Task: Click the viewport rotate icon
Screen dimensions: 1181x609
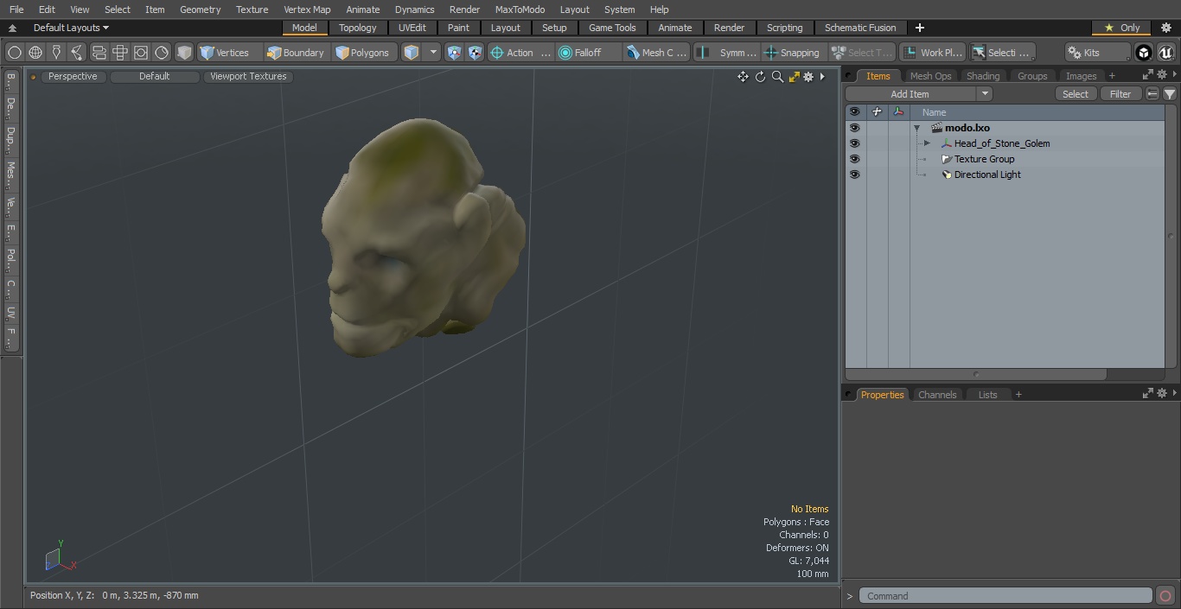Action: pyautogui.click(x=760, y=77)
